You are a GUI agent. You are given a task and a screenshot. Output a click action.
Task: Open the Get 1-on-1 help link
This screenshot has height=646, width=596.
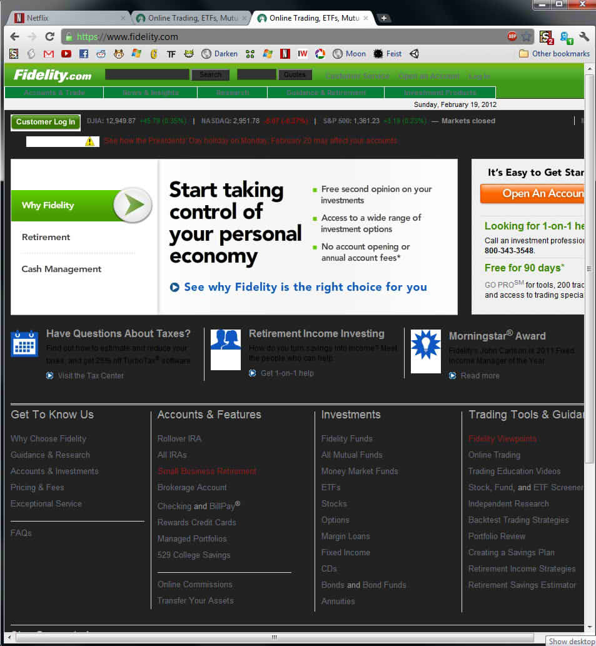point(287,373)
